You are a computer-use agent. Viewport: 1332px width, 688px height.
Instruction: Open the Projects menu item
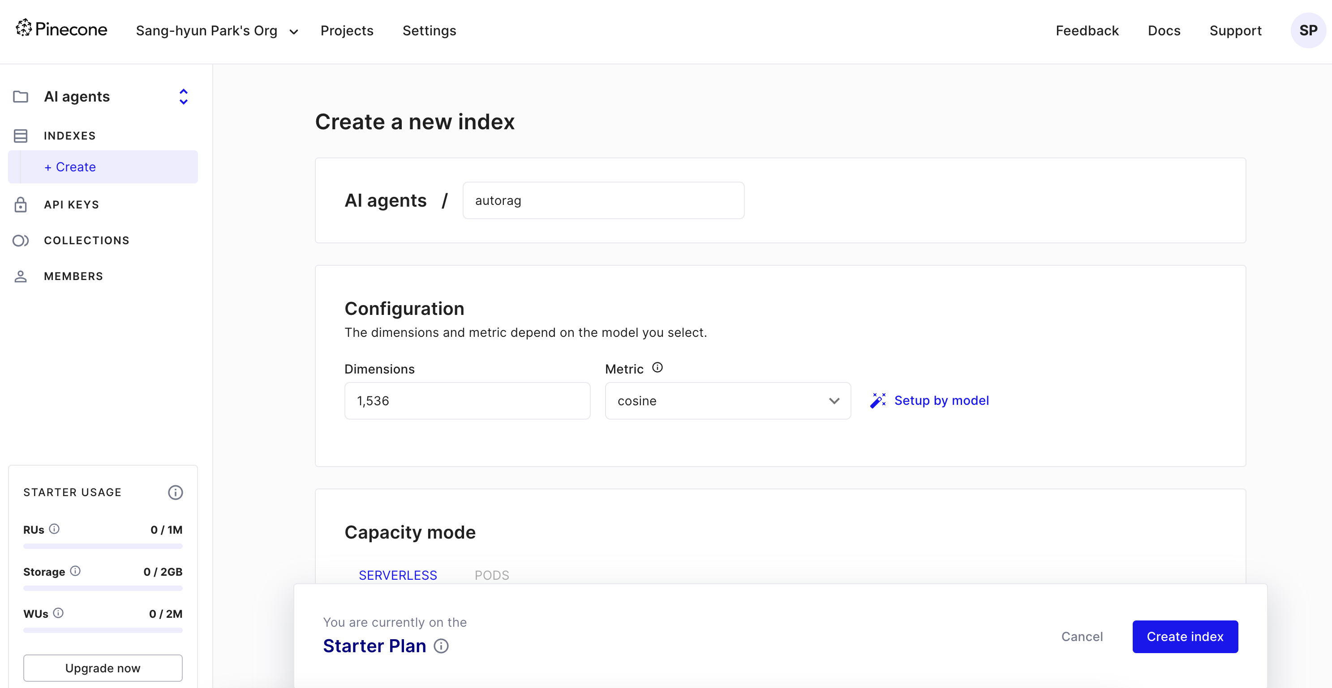347,31
